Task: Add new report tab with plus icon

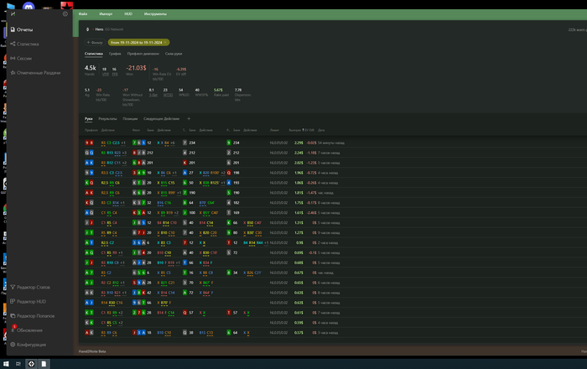Action: point(189,119)
